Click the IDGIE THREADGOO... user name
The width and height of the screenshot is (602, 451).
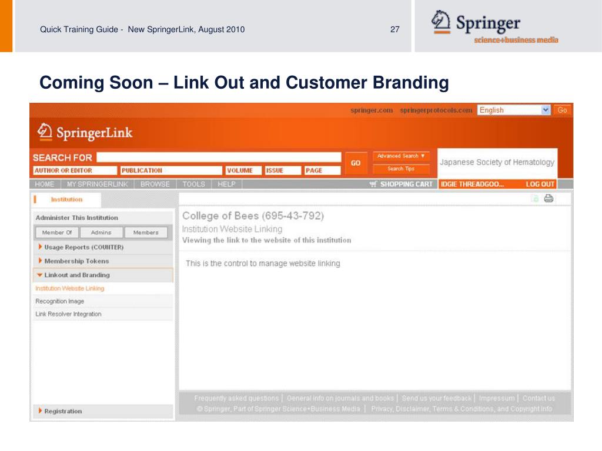472,184
